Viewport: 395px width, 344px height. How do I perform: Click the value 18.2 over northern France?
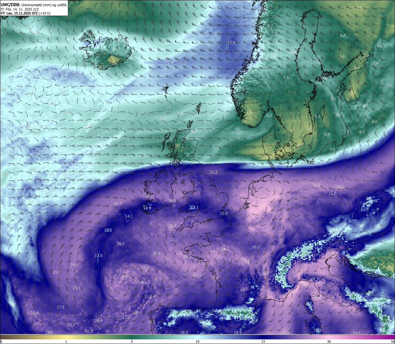[x=256, y=247]
